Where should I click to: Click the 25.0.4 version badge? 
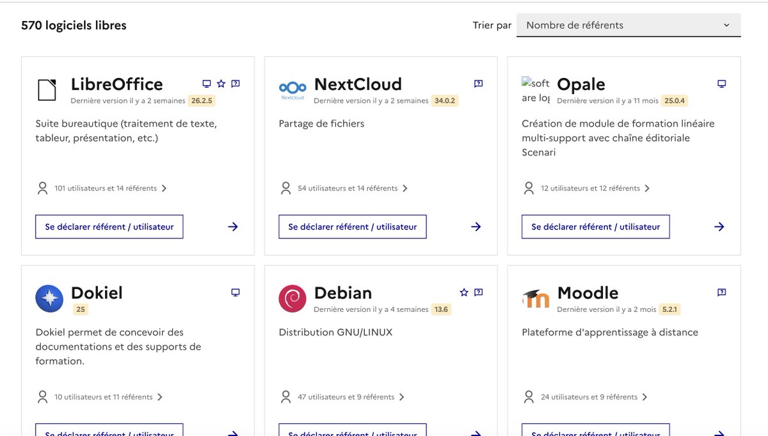[675, 101]
